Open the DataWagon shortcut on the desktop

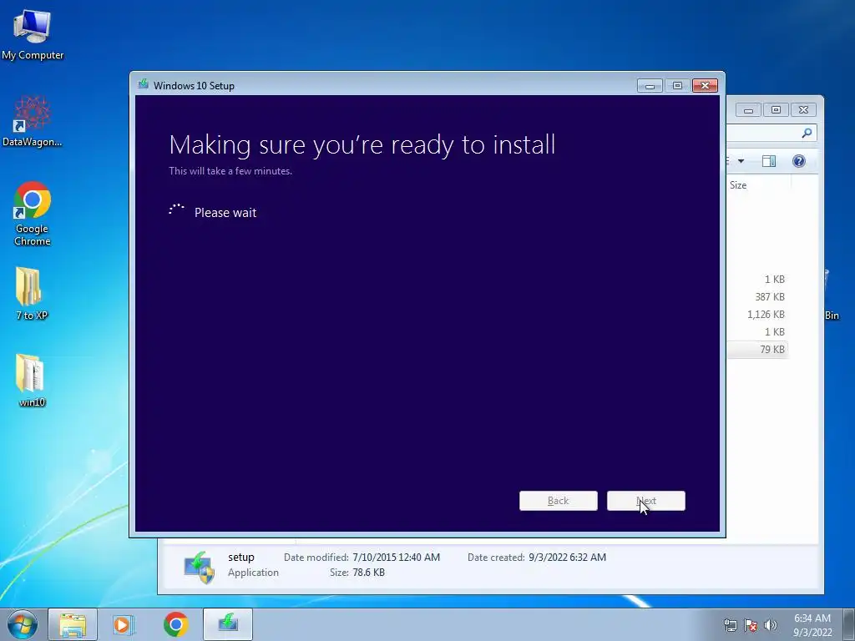(x=33, y=121)
